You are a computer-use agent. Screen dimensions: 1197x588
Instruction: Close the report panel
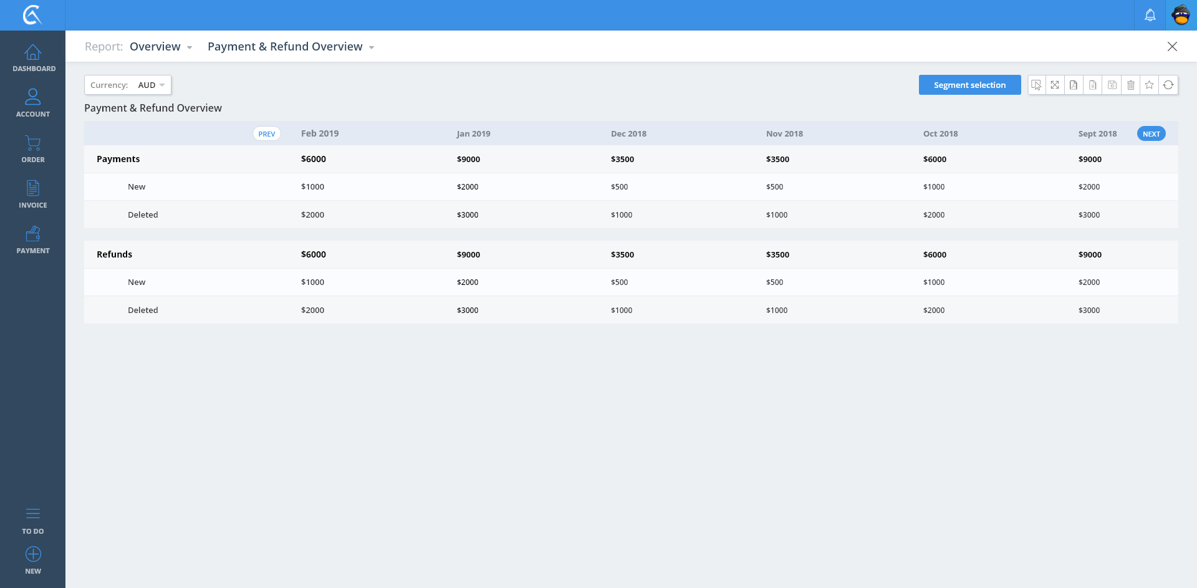tap(1172, 47)
